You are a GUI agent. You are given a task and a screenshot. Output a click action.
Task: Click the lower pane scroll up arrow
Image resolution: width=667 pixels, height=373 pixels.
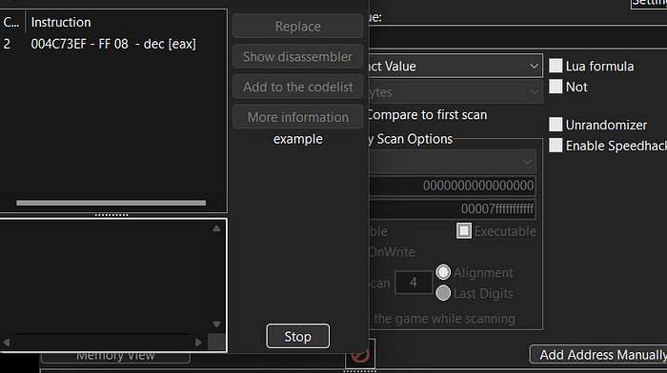216,228
